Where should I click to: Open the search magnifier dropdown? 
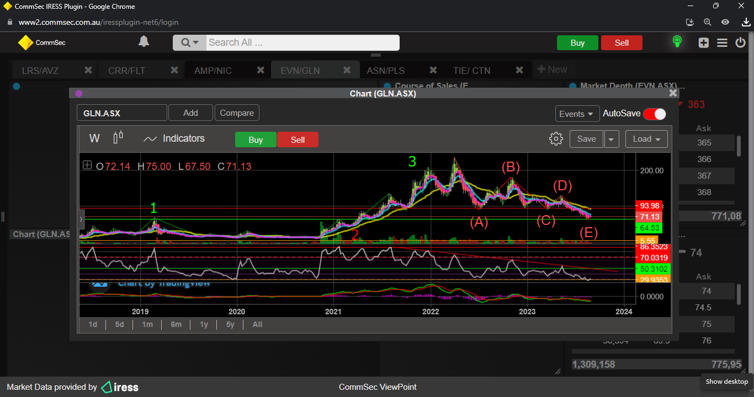pos(189,42)
